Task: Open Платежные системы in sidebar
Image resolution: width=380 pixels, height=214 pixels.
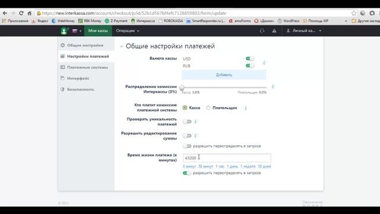Action: coord(86,67)
